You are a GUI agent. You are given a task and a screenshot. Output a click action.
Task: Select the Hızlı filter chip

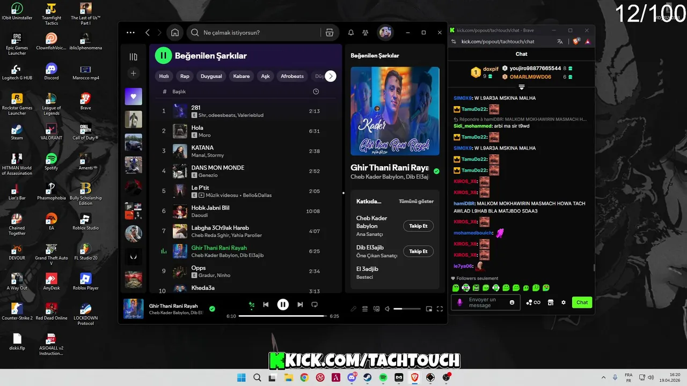164,76
